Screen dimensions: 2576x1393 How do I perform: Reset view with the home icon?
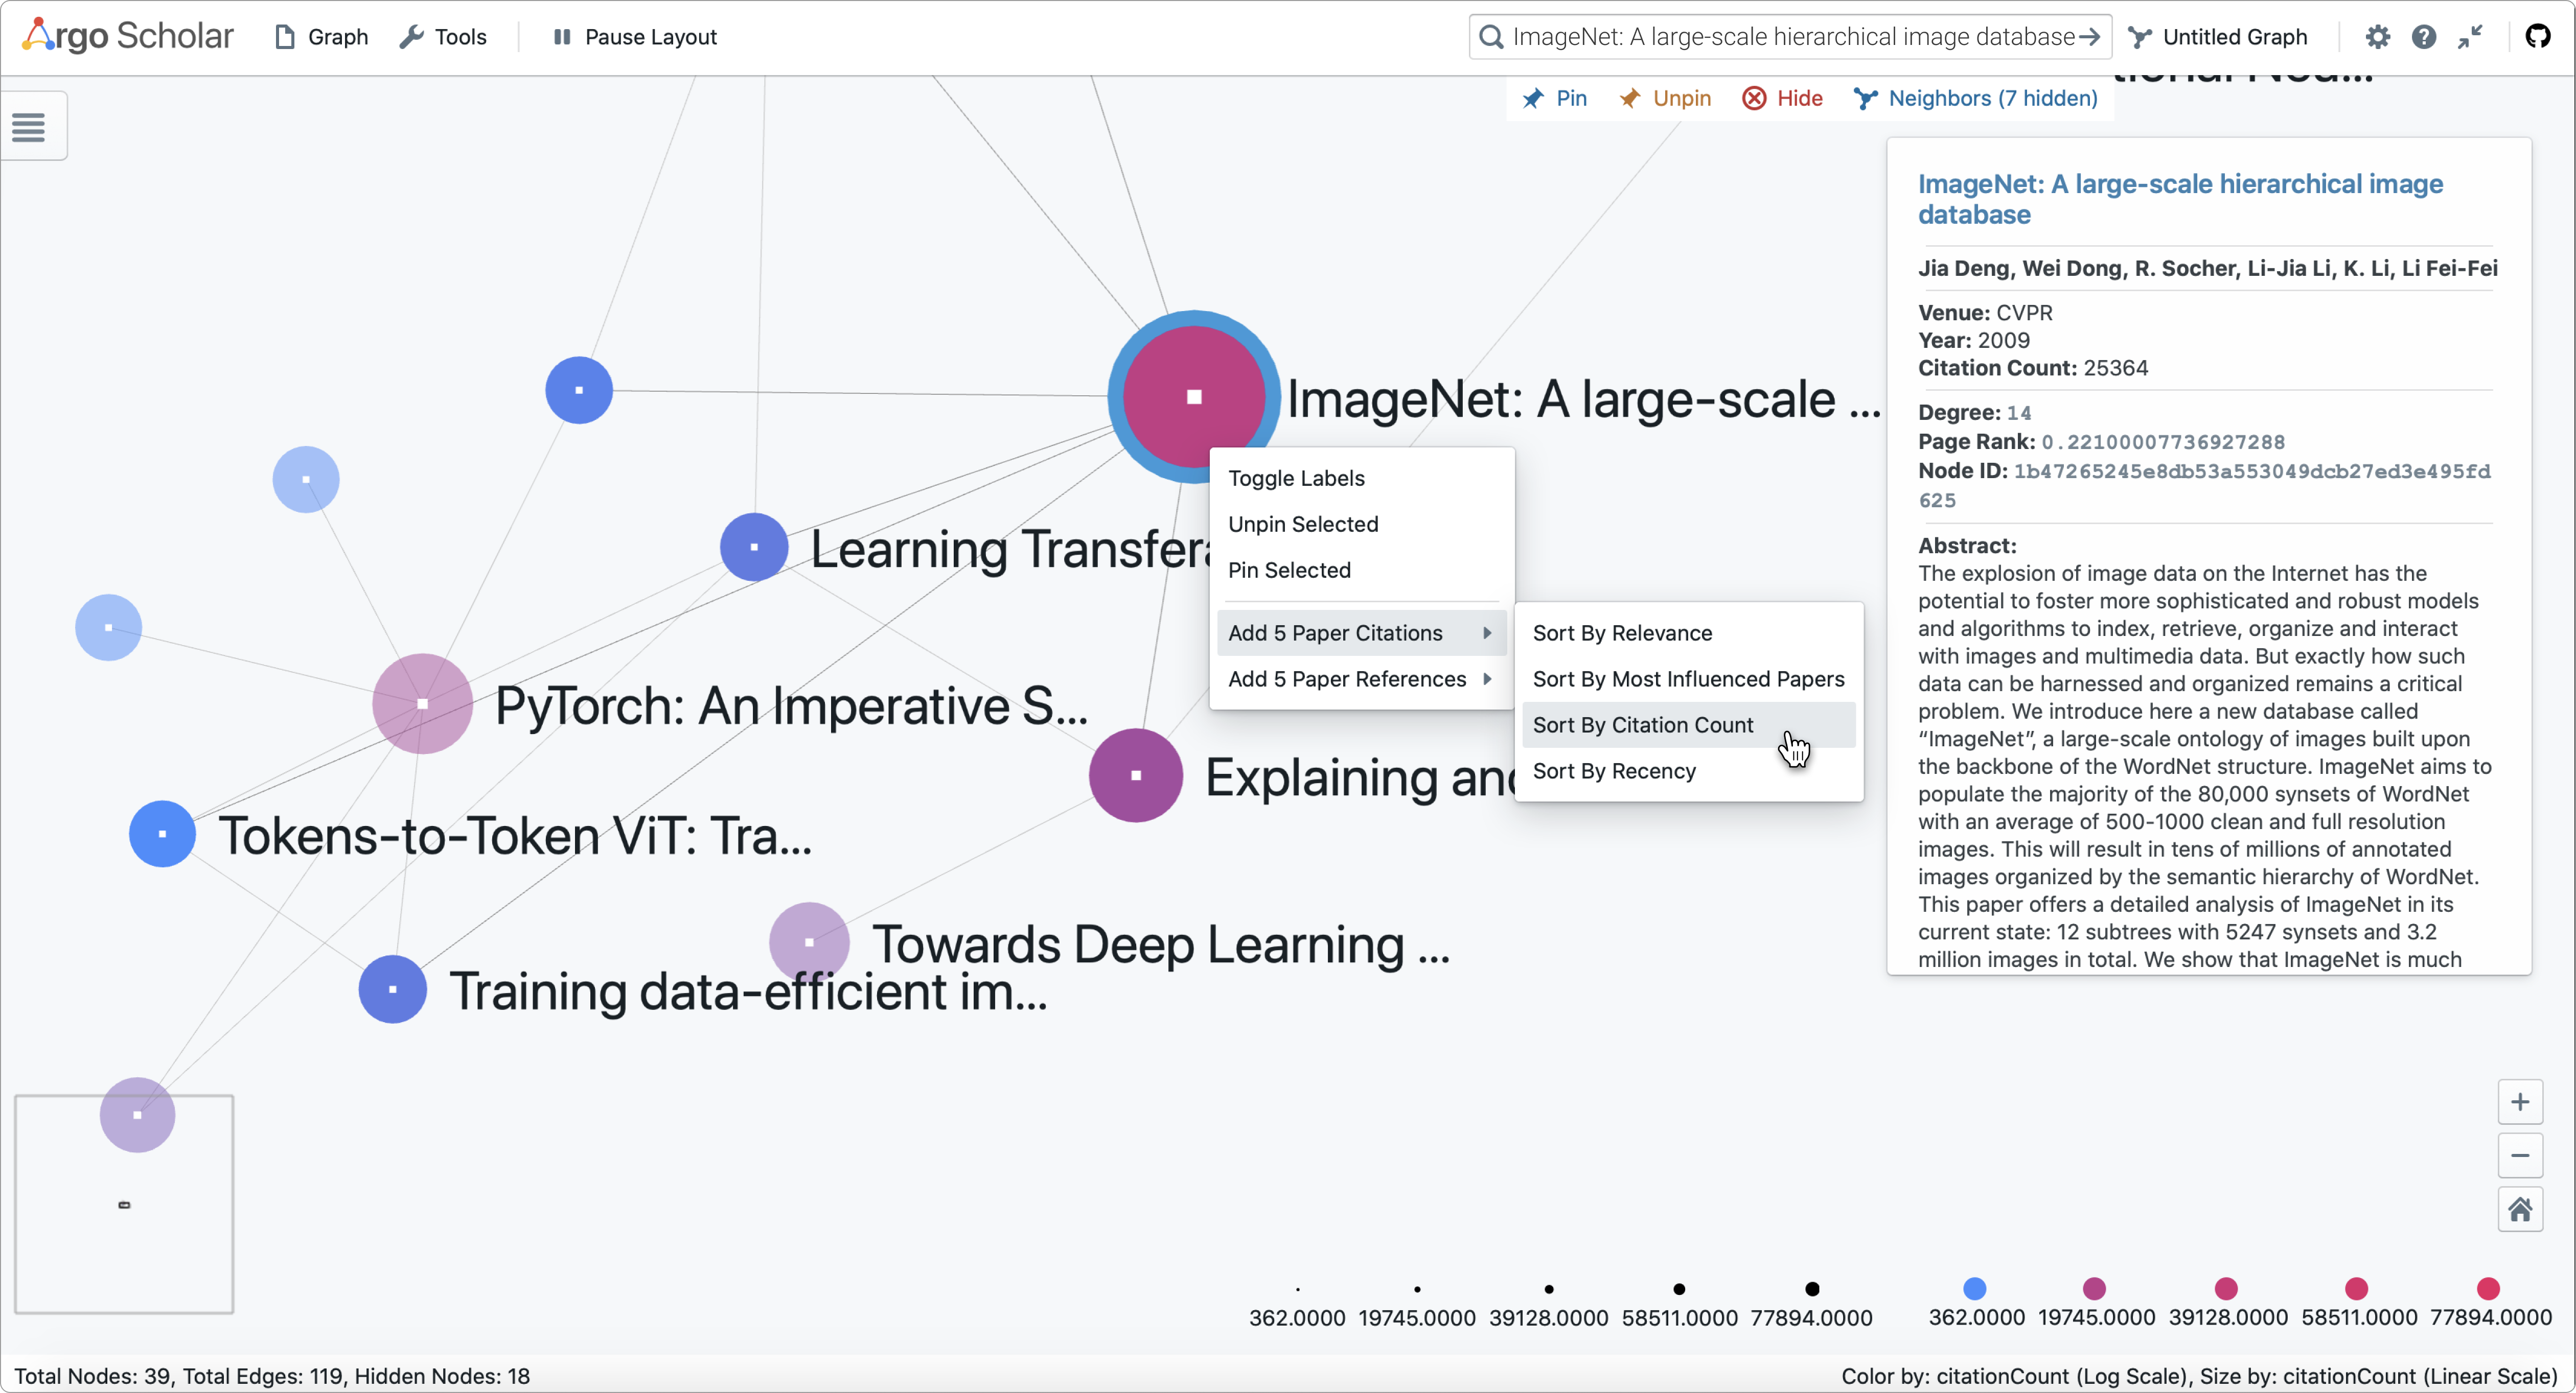[x=2520, y=1210]
